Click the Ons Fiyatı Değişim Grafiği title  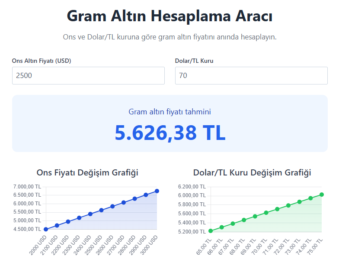coord(88,172)
